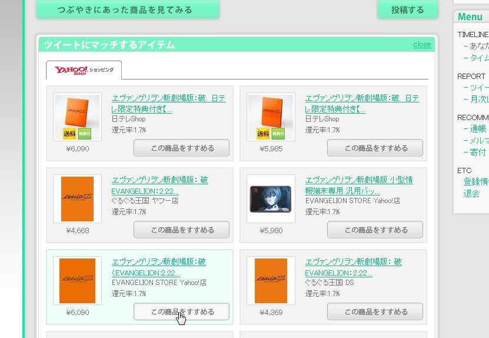Click the 退会 link under ETC
The image size is (489, 338).
pos(471,194)
